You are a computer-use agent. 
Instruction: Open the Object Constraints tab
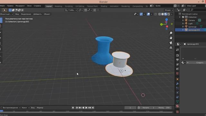[x=177, y=97]
